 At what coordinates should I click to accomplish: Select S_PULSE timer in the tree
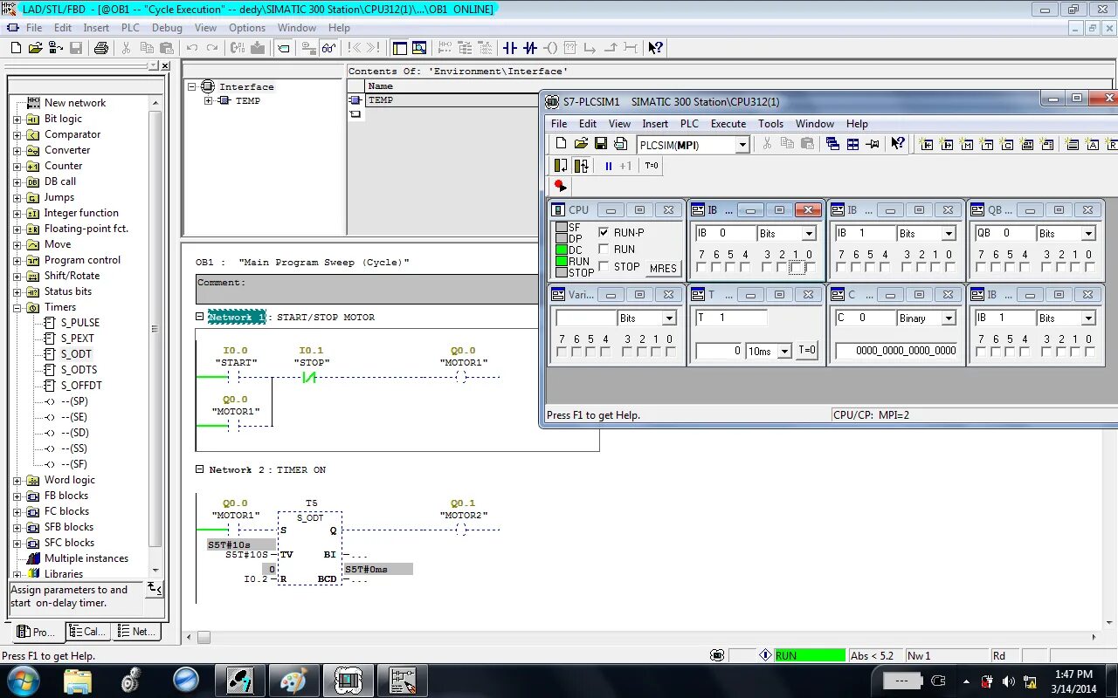(80, 323)
